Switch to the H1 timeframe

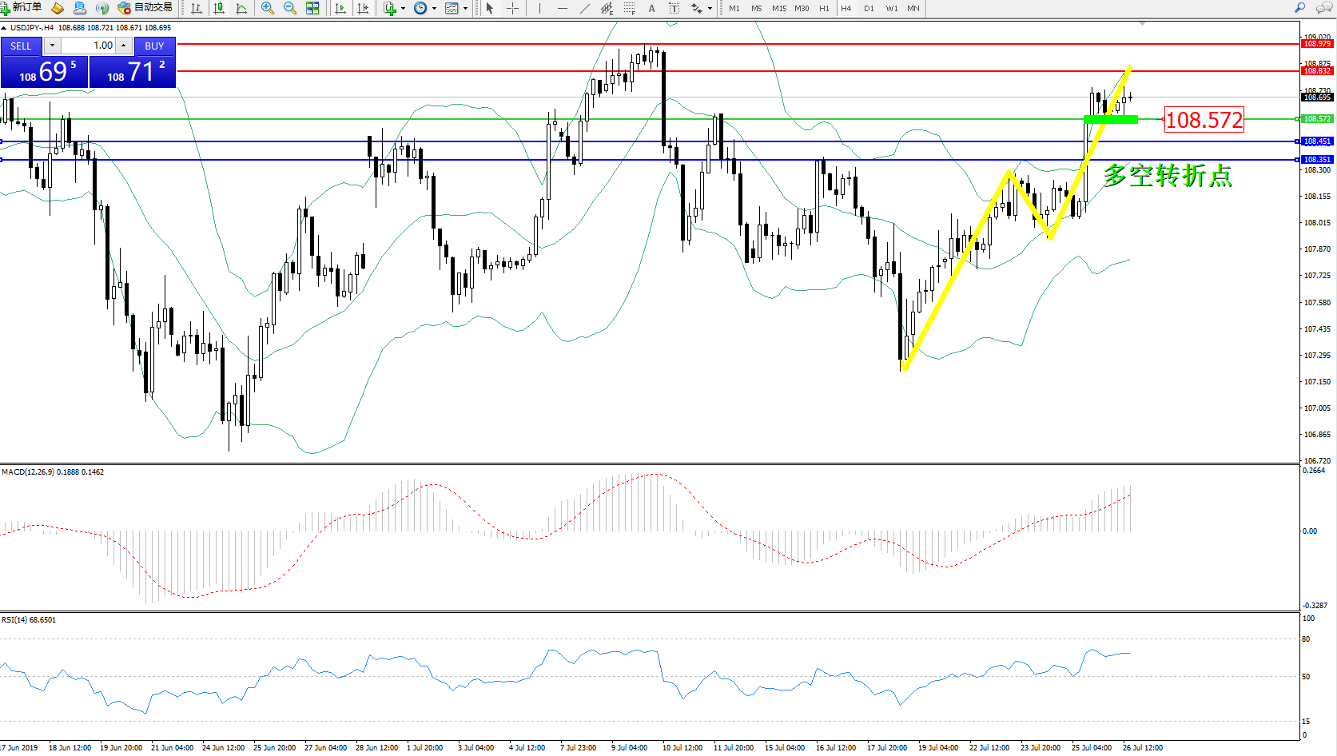point(824,8)
